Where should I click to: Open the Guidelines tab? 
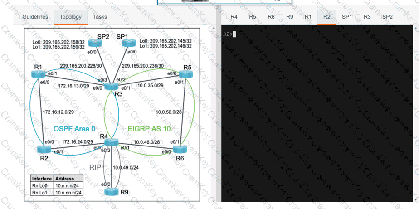[35, 17]
